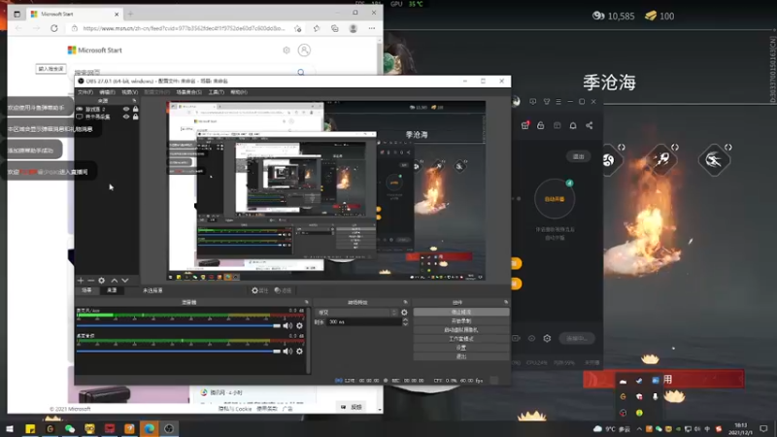This screenshot has width=777, height=437.
Task: Toggle the eye icon at the streaming helper bottom
Action: pyautogui.click(x=531, y=338)
